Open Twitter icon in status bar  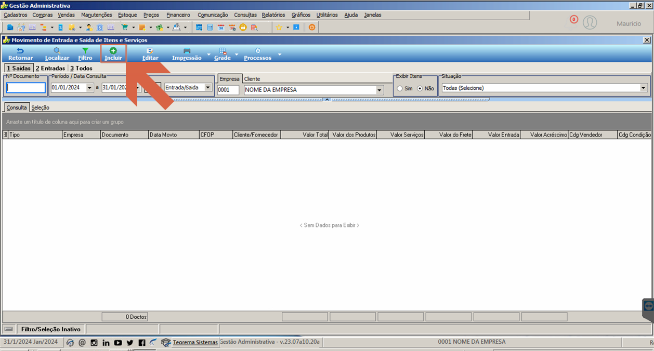130,343
